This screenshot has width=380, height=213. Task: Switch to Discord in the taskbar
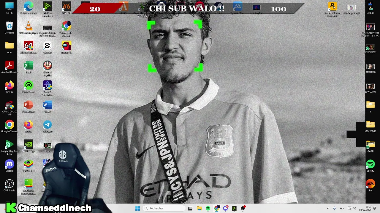tap(226, 208)
